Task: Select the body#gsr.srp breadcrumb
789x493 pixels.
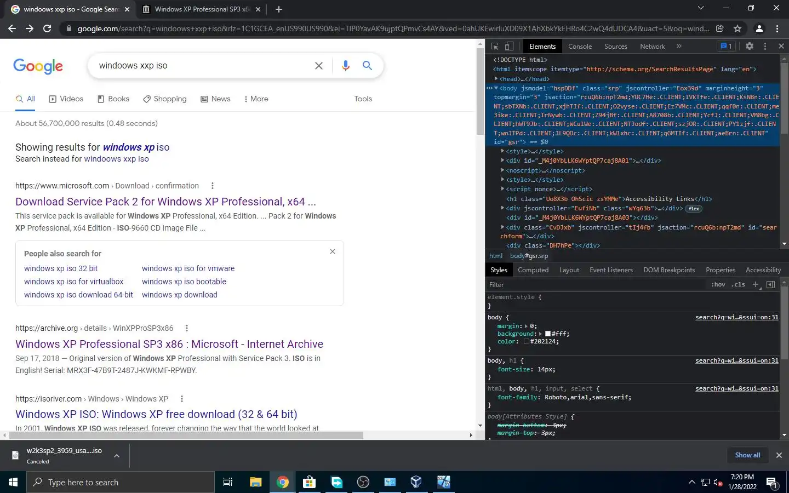Action: 529,256
